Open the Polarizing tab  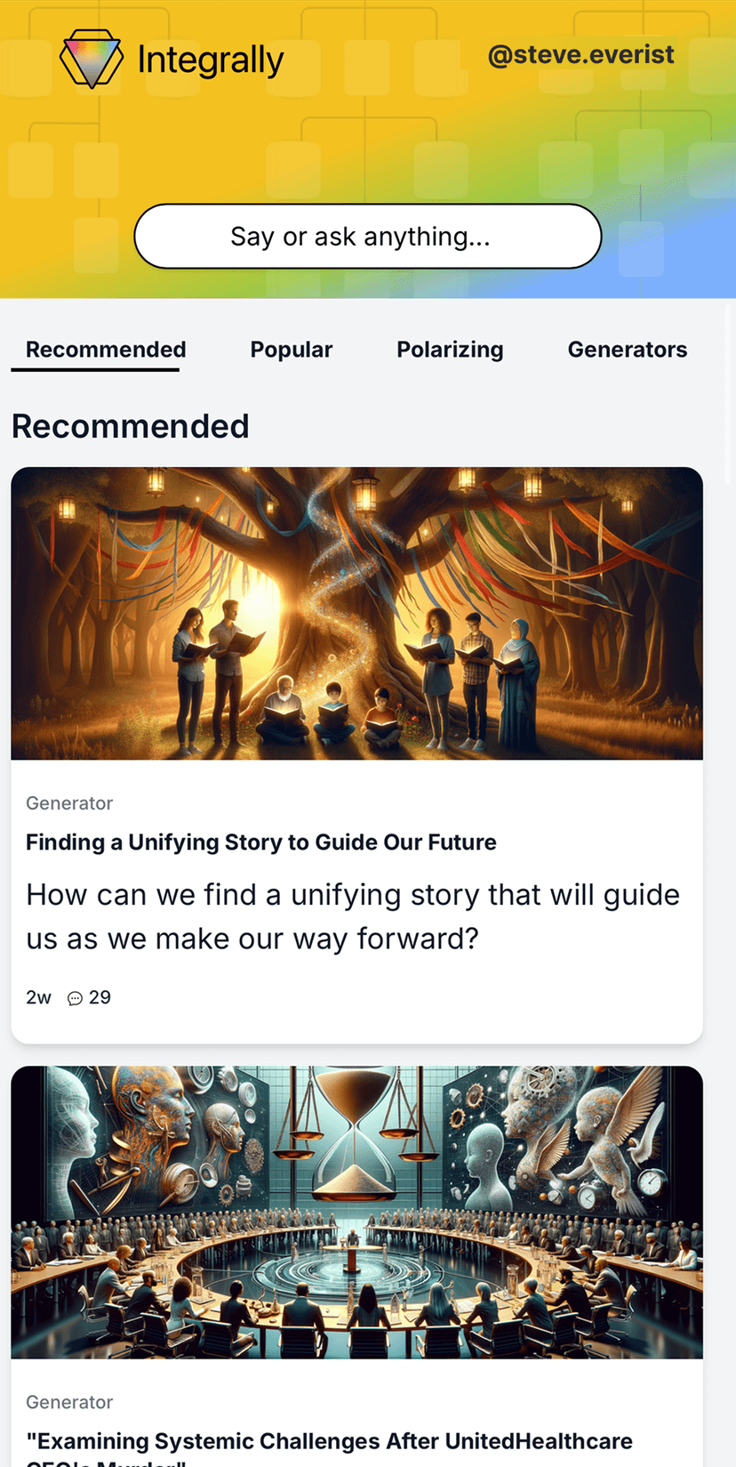(x=450, y=350)
